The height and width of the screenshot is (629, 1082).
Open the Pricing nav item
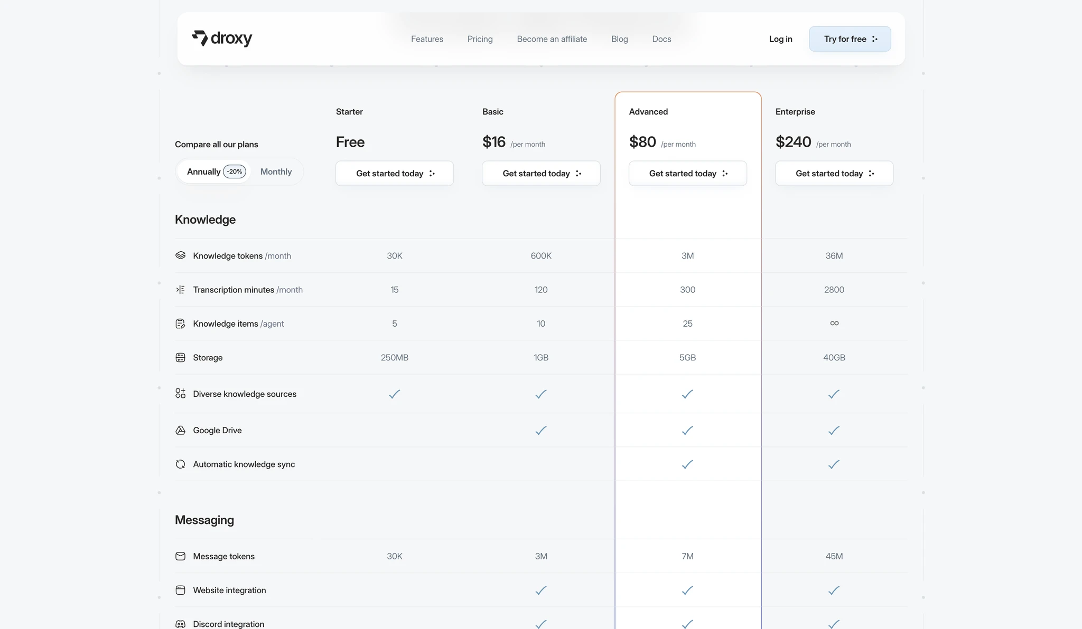[480, 39]
